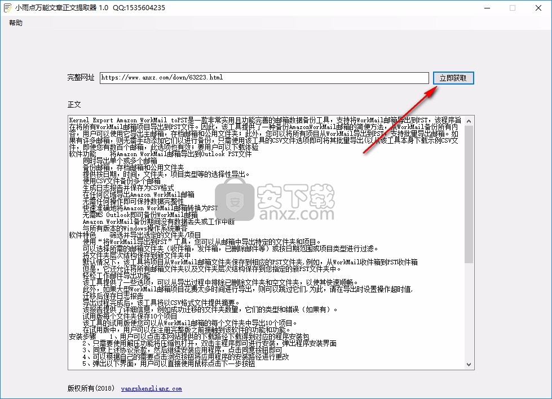Click the line 轻松工作邮件导出功能
This screenshot has height=399, width=552.
(117, 276)
